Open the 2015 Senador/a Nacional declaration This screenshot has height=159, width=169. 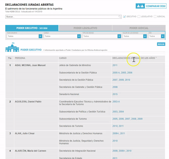click(x=115, y=94)
